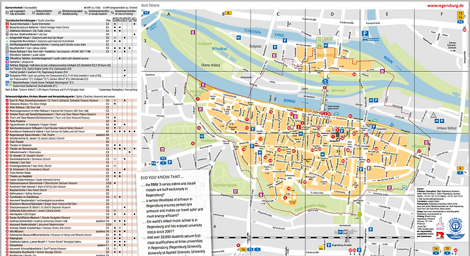Click the playground icon on Ostenallee
470x256 pixels.
[x=389, y=188]
